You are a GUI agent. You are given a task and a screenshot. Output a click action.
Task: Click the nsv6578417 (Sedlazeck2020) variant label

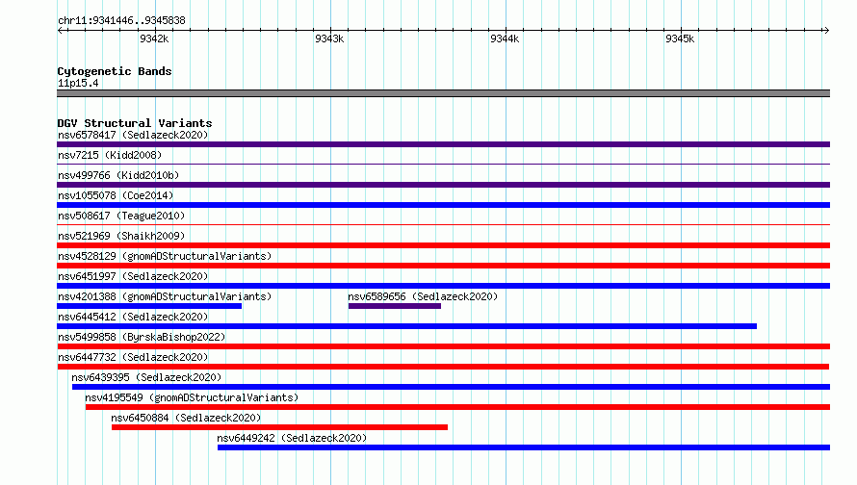[x=133, y=135]
